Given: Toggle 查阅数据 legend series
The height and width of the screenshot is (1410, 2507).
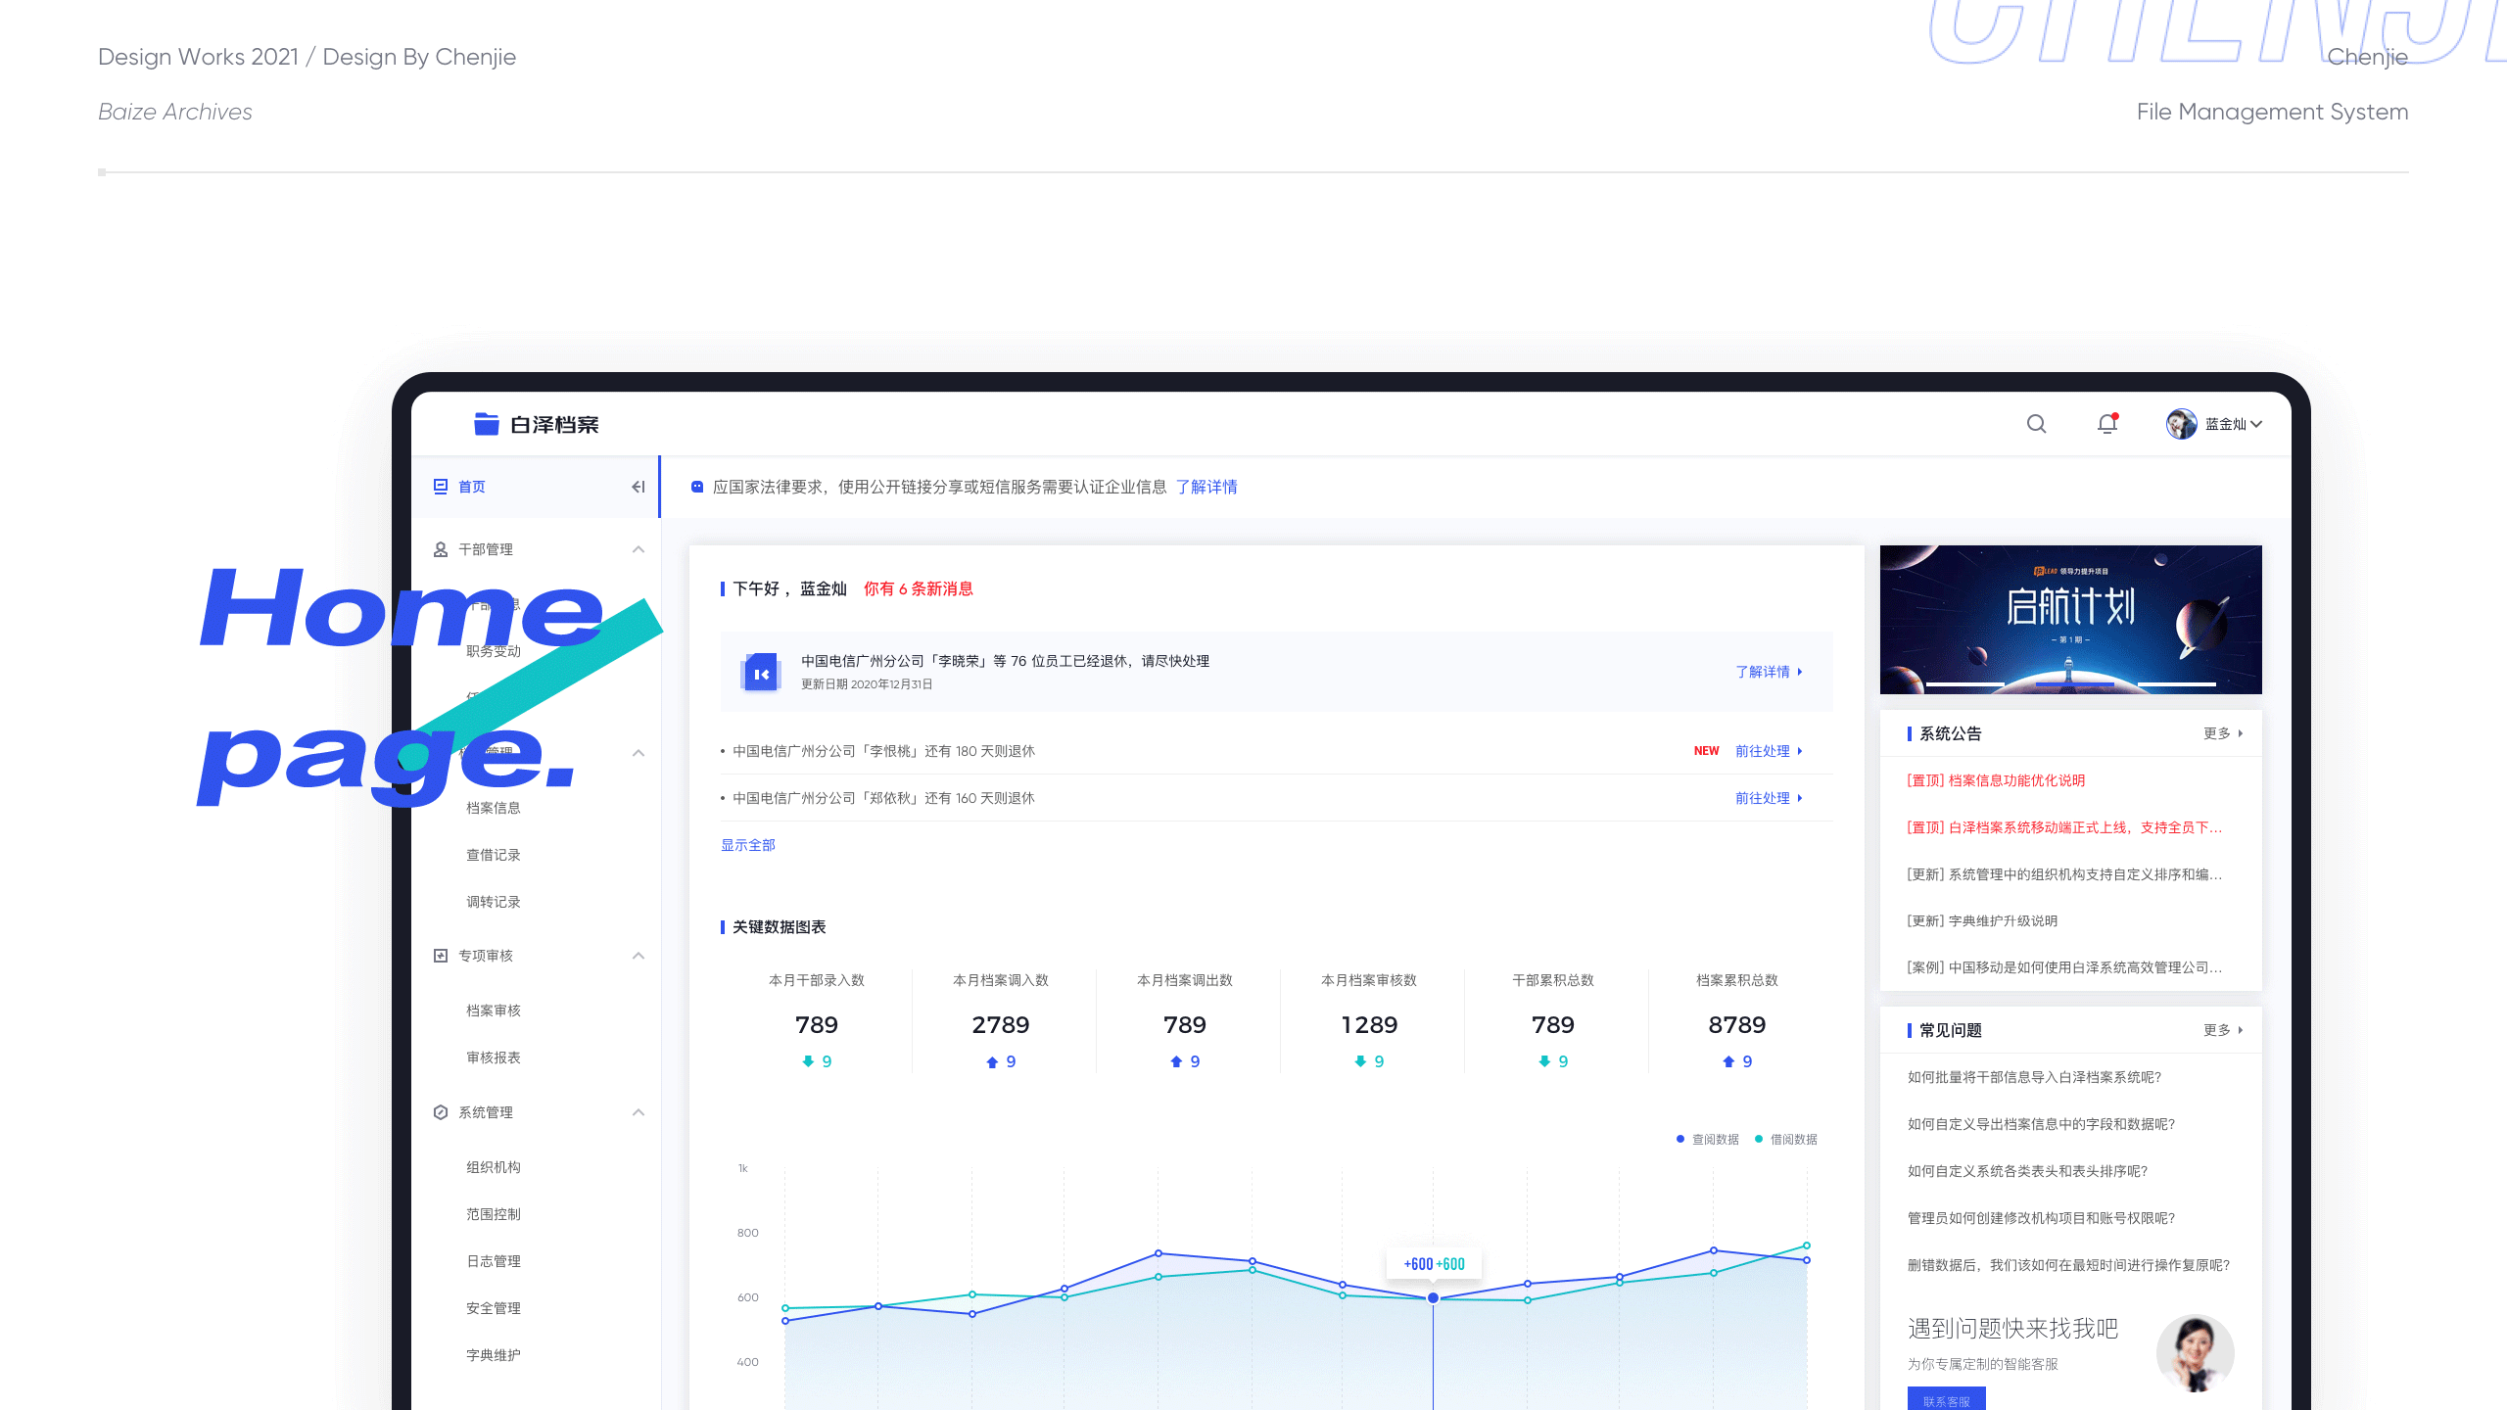Looking at the screenshot, I should pyautogui.click(x=1708, y=1140).
